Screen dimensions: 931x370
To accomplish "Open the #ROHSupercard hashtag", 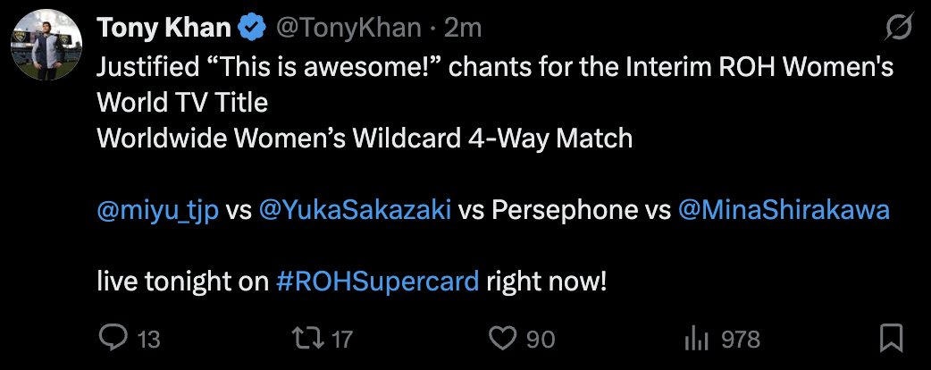I will [378, 282].
